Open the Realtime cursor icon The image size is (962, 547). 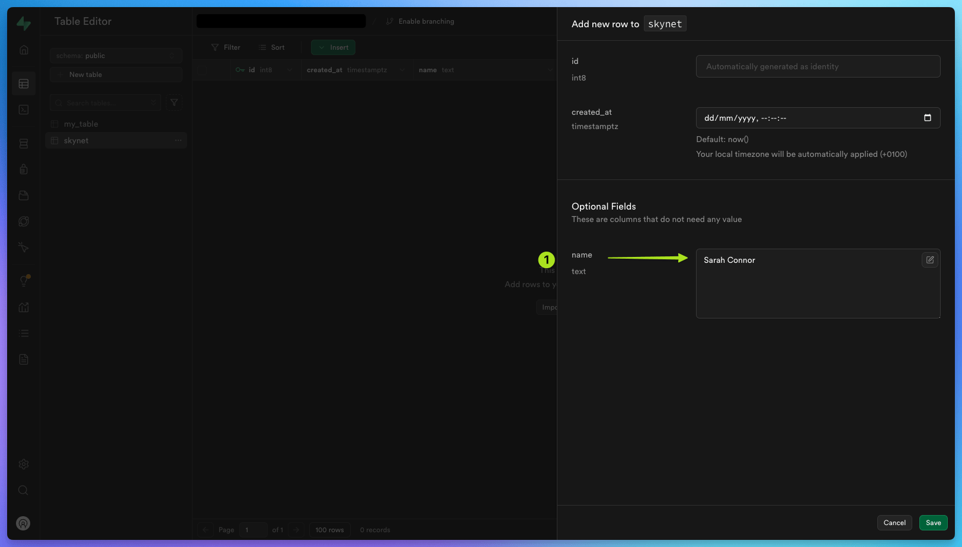(24, 247)
